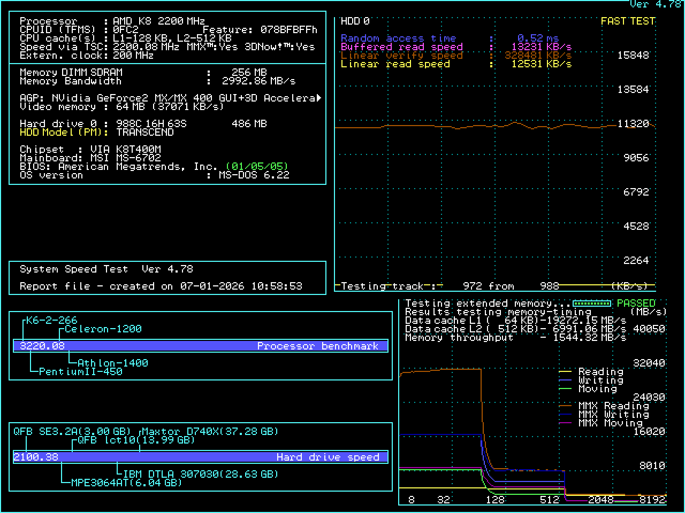
Task: Click the Hard drive speed bar
Action: (x=200, y=457)
